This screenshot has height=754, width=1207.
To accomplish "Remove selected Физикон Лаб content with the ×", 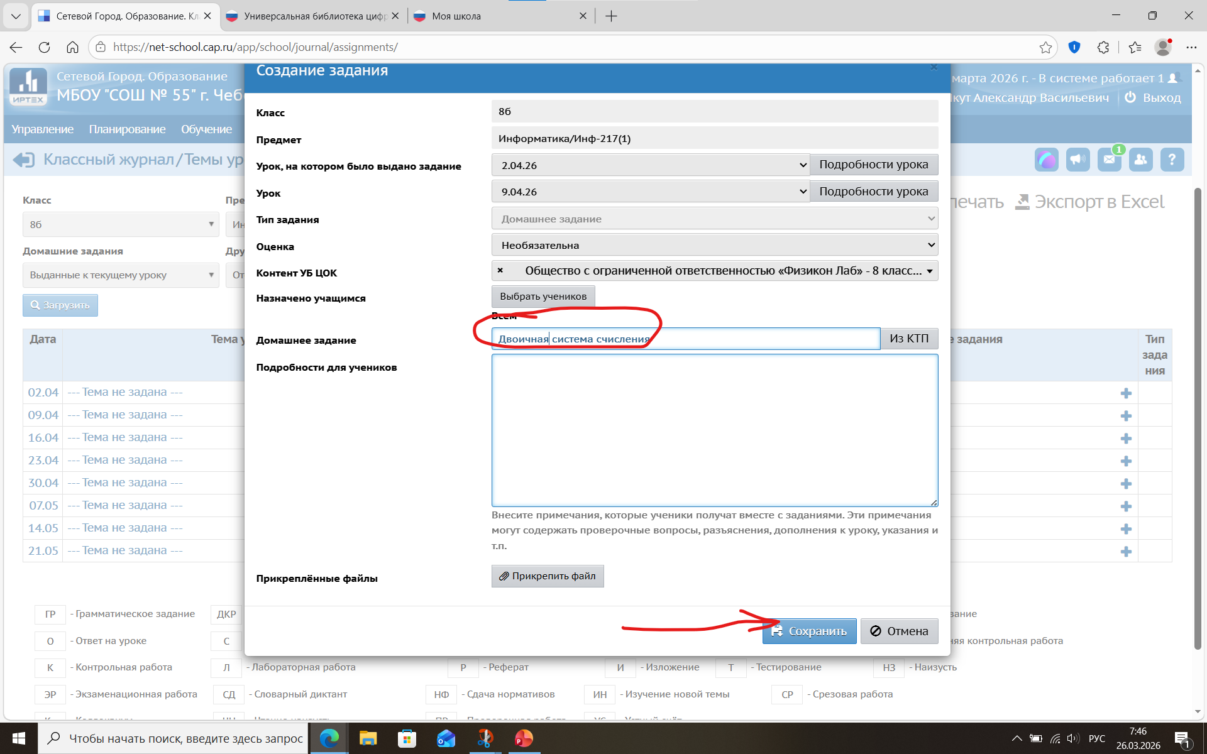I will pos(500,271).
